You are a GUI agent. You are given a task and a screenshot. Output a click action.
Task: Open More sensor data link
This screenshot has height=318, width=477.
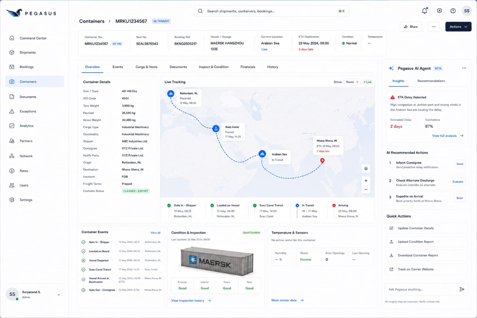288,300
